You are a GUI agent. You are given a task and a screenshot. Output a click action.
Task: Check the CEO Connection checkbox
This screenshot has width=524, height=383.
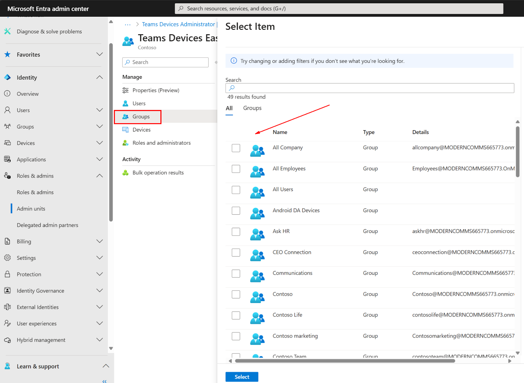point(236,252)
